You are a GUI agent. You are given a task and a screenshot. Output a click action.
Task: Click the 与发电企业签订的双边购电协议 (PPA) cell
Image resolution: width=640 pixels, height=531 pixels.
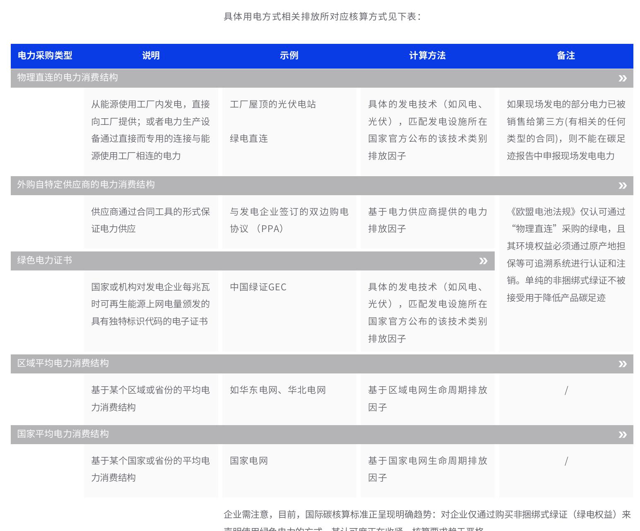coord(289,222)
